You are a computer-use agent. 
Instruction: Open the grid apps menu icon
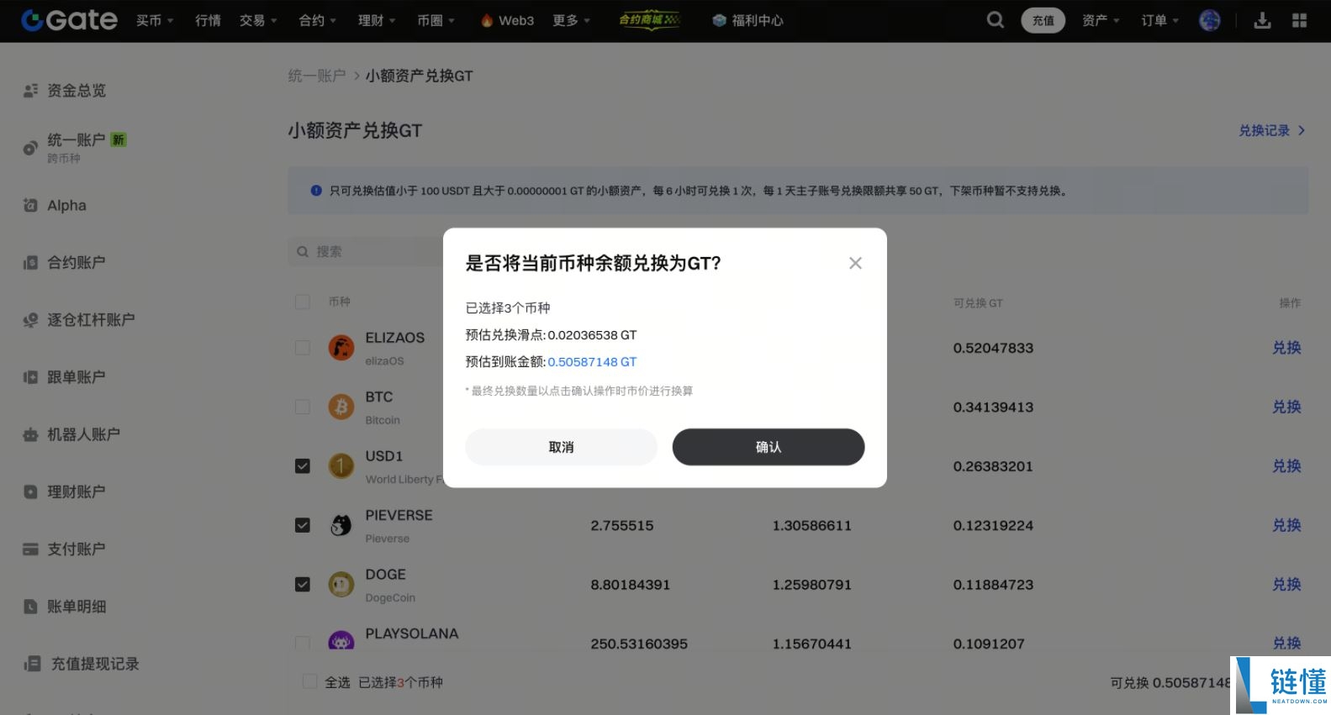(1300, 20)
